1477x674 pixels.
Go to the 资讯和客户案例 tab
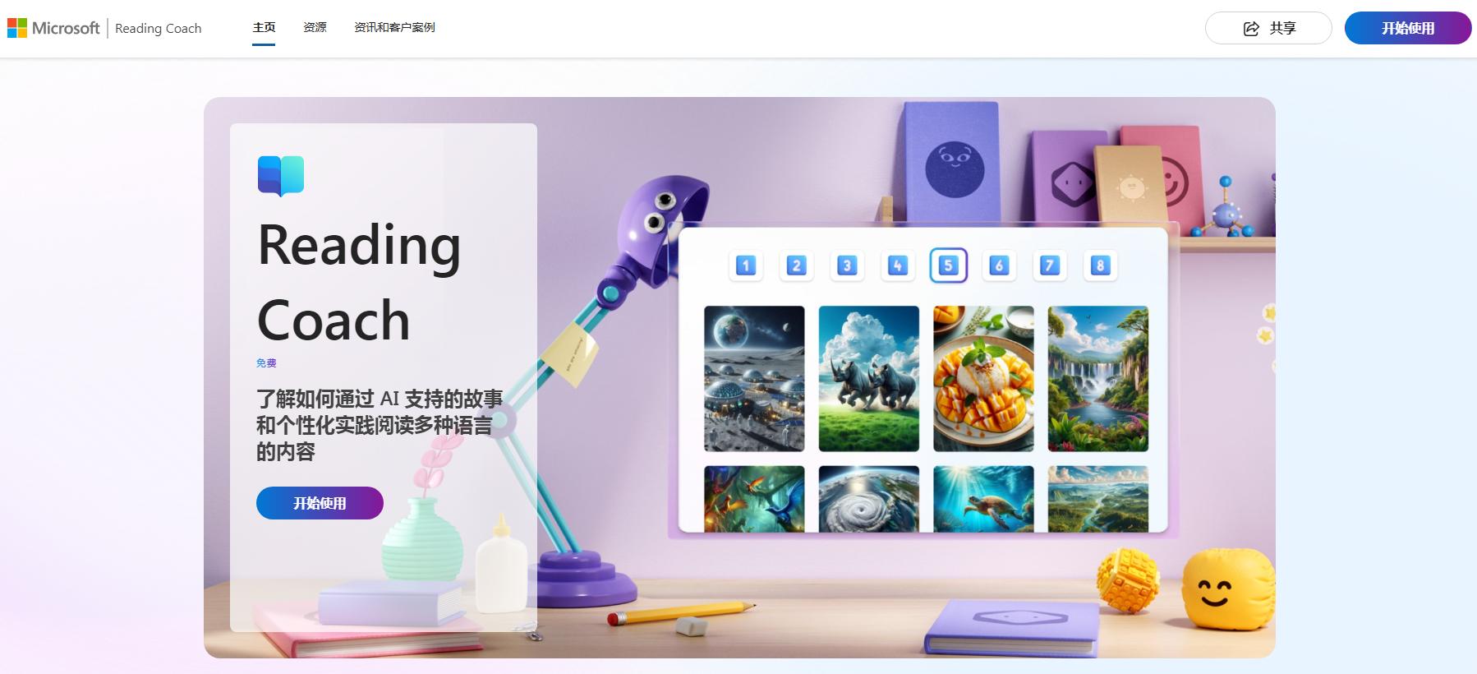(394, 27)
